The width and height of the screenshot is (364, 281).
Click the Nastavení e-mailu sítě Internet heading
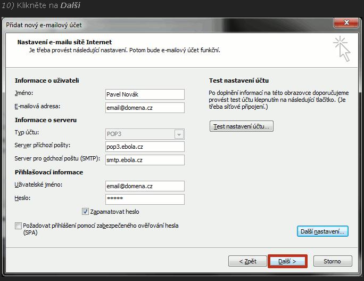(64, 42)
